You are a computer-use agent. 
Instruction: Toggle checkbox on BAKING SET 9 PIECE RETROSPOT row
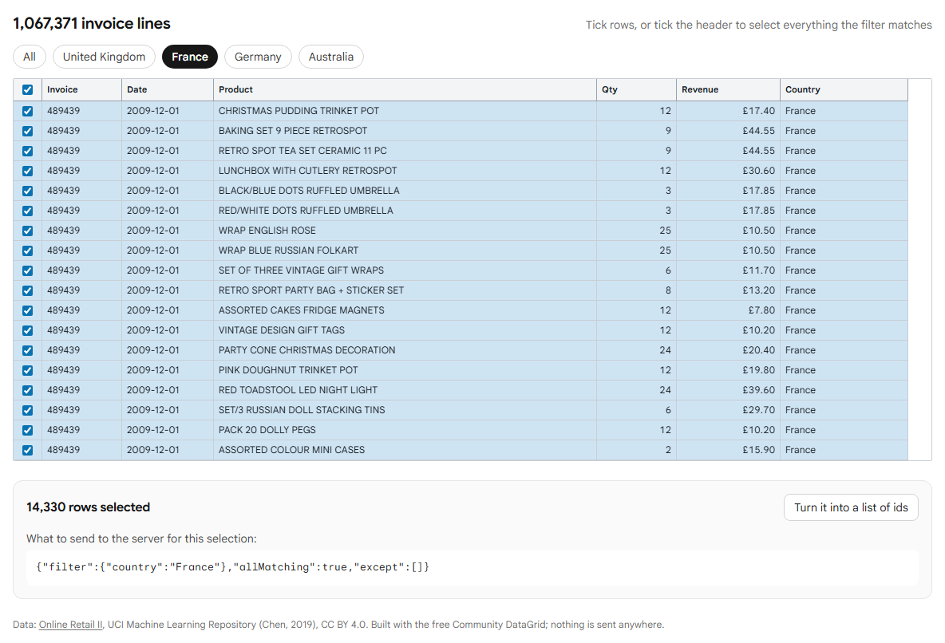(27, 131)
